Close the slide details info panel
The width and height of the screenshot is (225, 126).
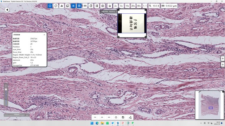[x=44, y=35]
